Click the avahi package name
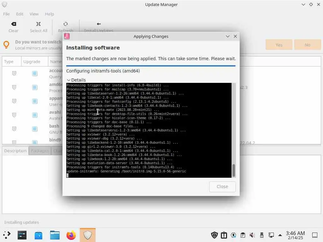 (x=55, y=112)
